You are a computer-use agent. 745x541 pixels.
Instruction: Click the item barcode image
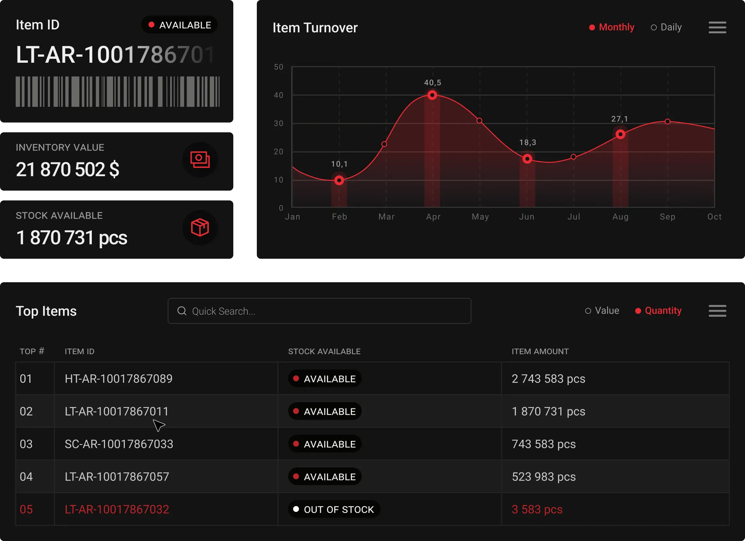[118, 92]
